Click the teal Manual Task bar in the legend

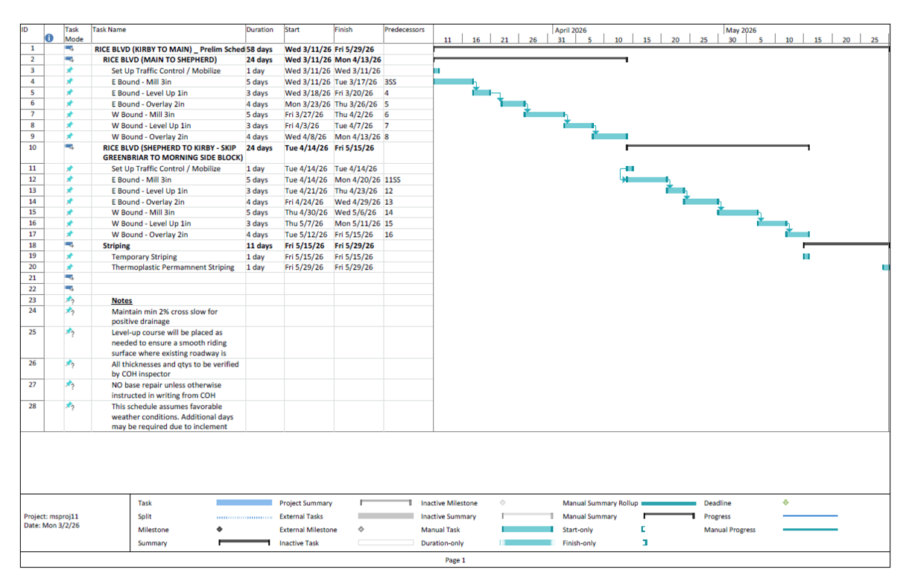coord(528,530)
